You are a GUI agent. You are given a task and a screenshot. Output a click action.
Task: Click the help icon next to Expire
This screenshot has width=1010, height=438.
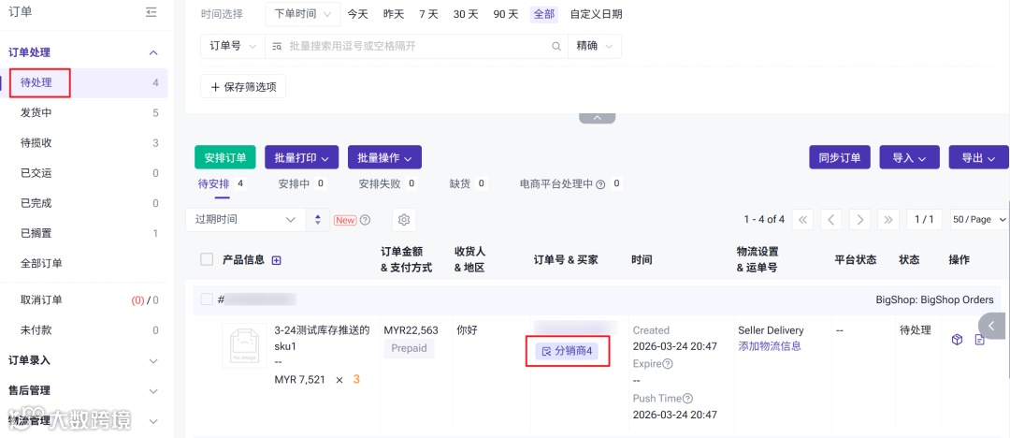click(668, 364)
